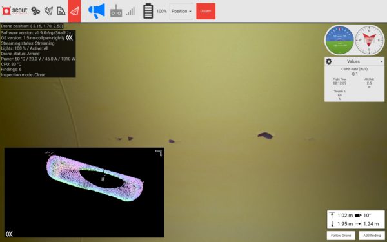387x242 pixels.
Task: Click the Throttle % 69 value
Action: point(340,95)
